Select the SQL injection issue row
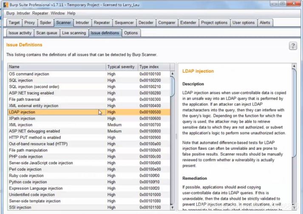The width and height of the screenshot is (303, 214). pos(21,80)
